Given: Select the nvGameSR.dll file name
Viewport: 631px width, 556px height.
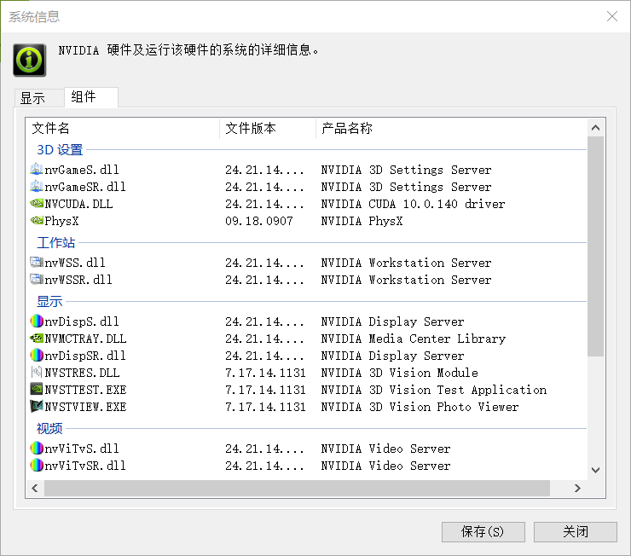Looking at the screenshot, I should click(x=85, y=187).
